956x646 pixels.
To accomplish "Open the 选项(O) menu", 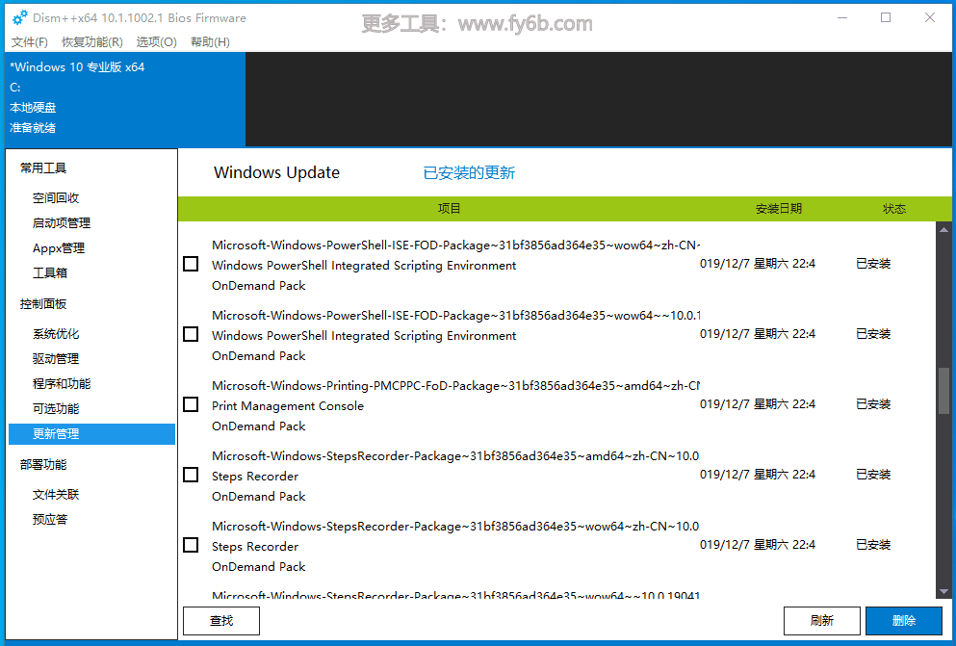I will pyautogui.click(x=156, y=42).
